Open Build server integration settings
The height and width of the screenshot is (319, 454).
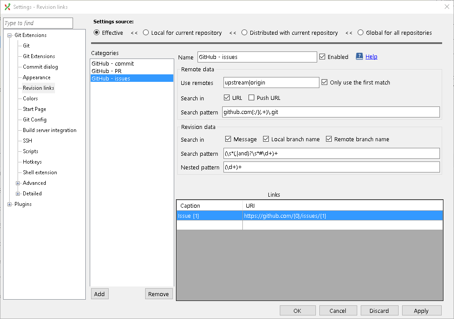pyautogui.click(x=50, y=130)
